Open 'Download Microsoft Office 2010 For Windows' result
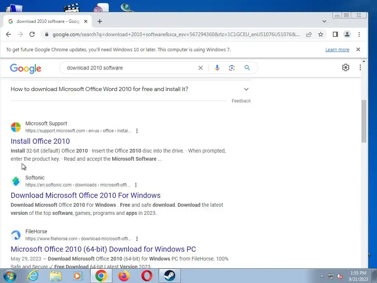This screenshot has width=377, height=283. pos(85,195)
